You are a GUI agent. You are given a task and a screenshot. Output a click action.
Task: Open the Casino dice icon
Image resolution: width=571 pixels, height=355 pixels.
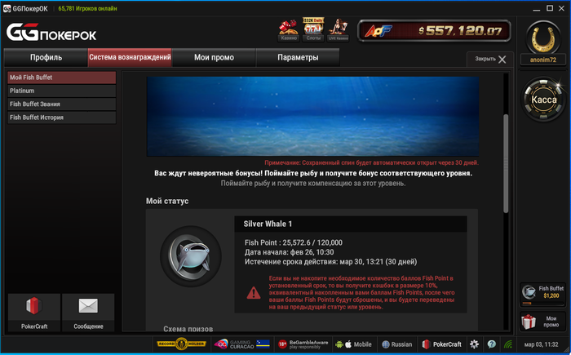click(289, 30)
